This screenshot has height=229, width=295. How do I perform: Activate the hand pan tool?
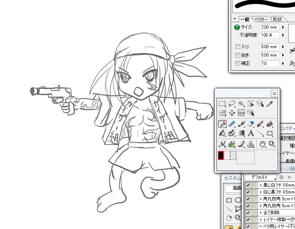[262, 144]
